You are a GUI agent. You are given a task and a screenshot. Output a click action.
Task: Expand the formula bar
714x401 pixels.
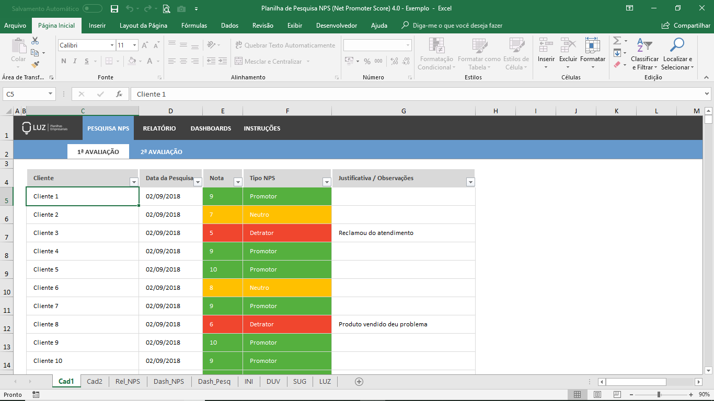[x=707, y=94]
